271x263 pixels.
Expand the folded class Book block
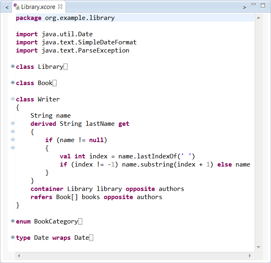click(x=13, y=83)
